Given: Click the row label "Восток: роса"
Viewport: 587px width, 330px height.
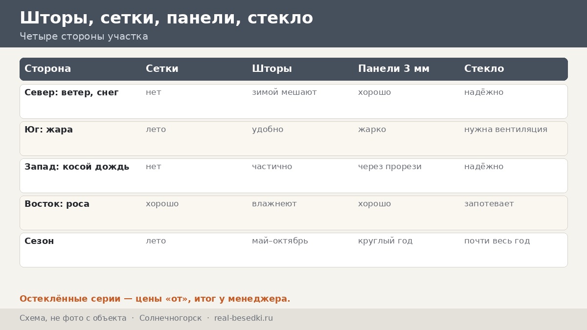Looking at the screenshot, I should pos(57,204).
